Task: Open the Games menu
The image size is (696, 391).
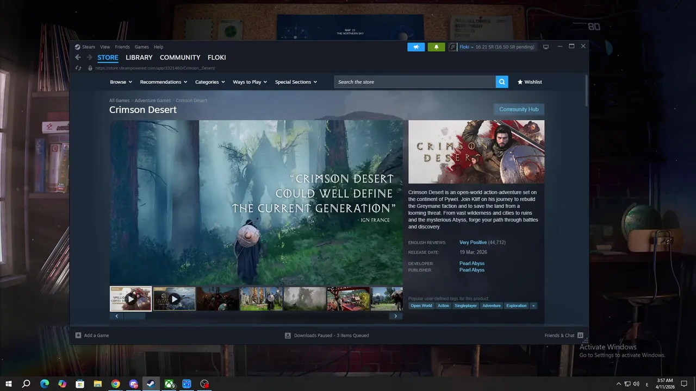Action: click(141, 47)
